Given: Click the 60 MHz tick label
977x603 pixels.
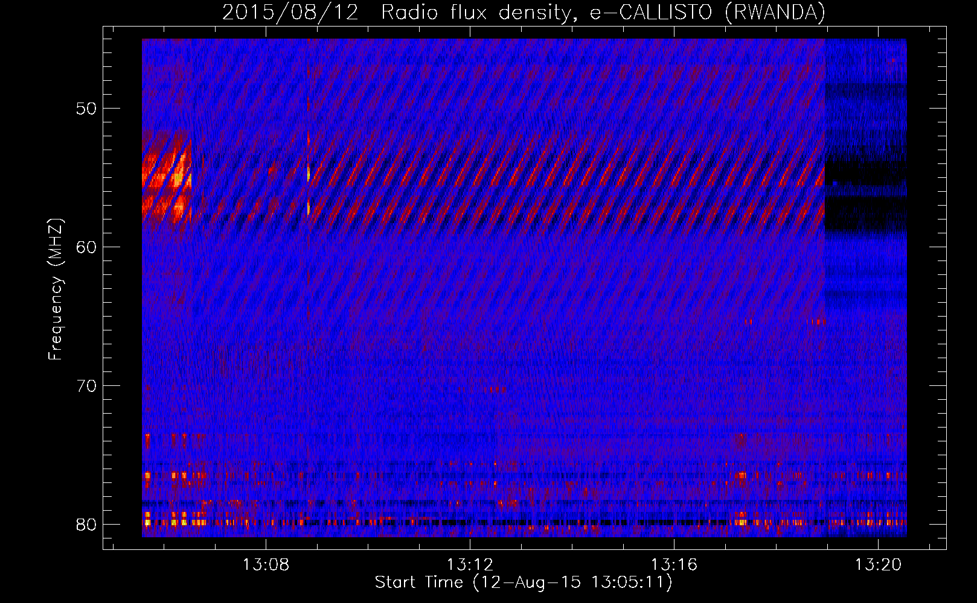Looking at the screenshot, I should pos(86,247).
